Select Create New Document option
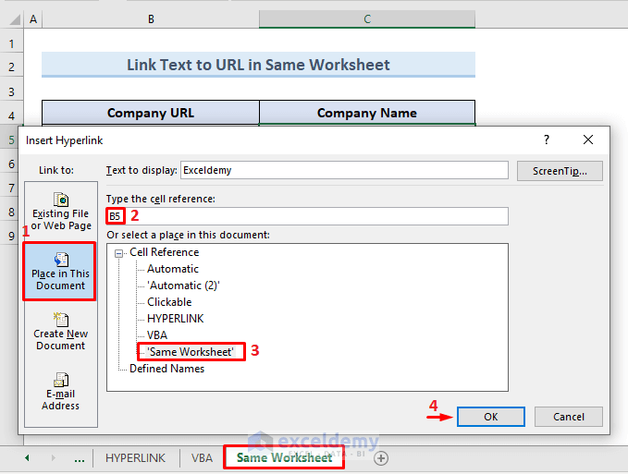 coord(61,332)
